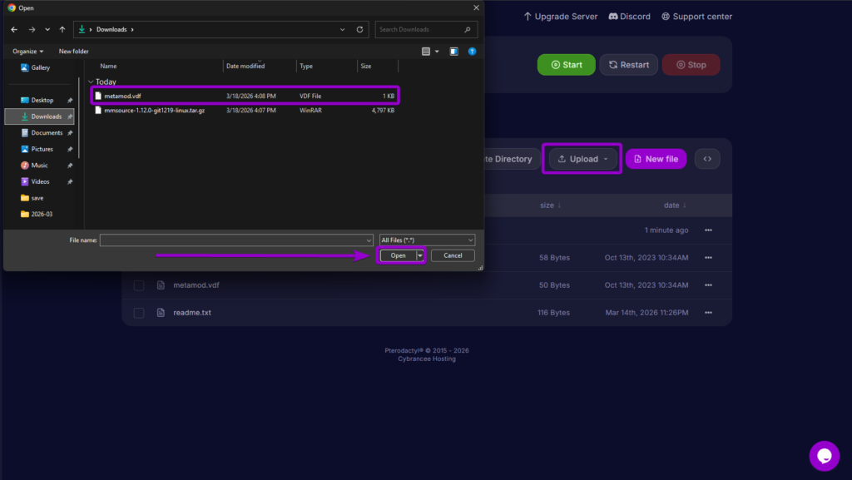Click the help icon in the Open dialog
The width and height of the screenshot is (852, 480).
(472, 51)
